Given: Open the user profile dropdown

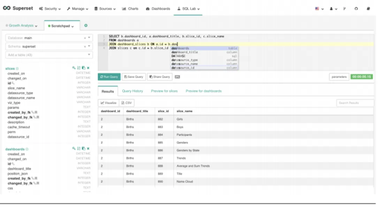Looking at the screenshot, I should 333,9.
